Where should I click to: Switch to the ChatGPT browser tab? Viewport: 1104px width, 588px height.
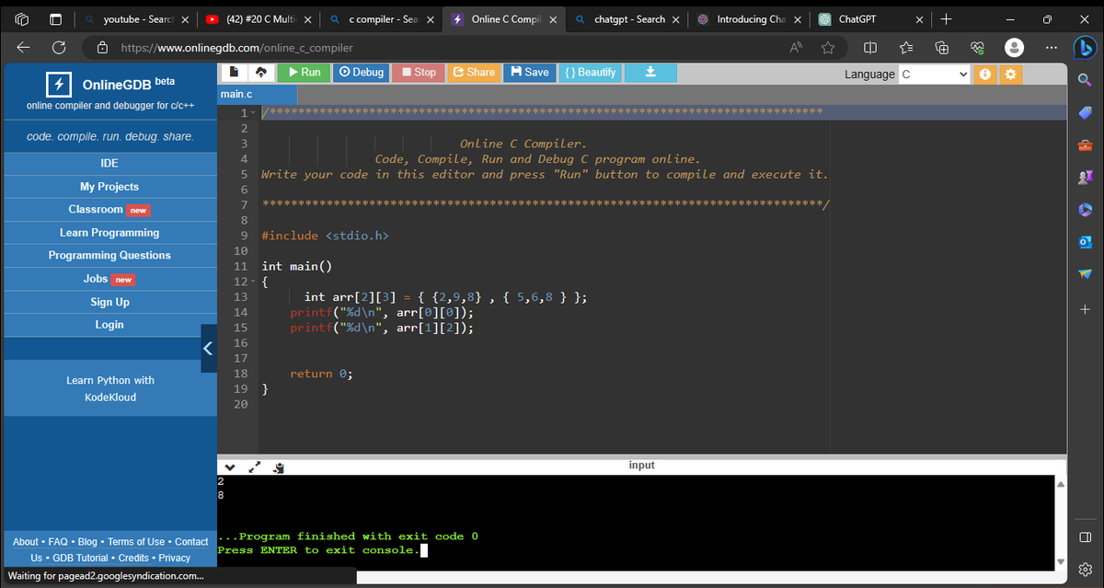click(x=872, y=19)
